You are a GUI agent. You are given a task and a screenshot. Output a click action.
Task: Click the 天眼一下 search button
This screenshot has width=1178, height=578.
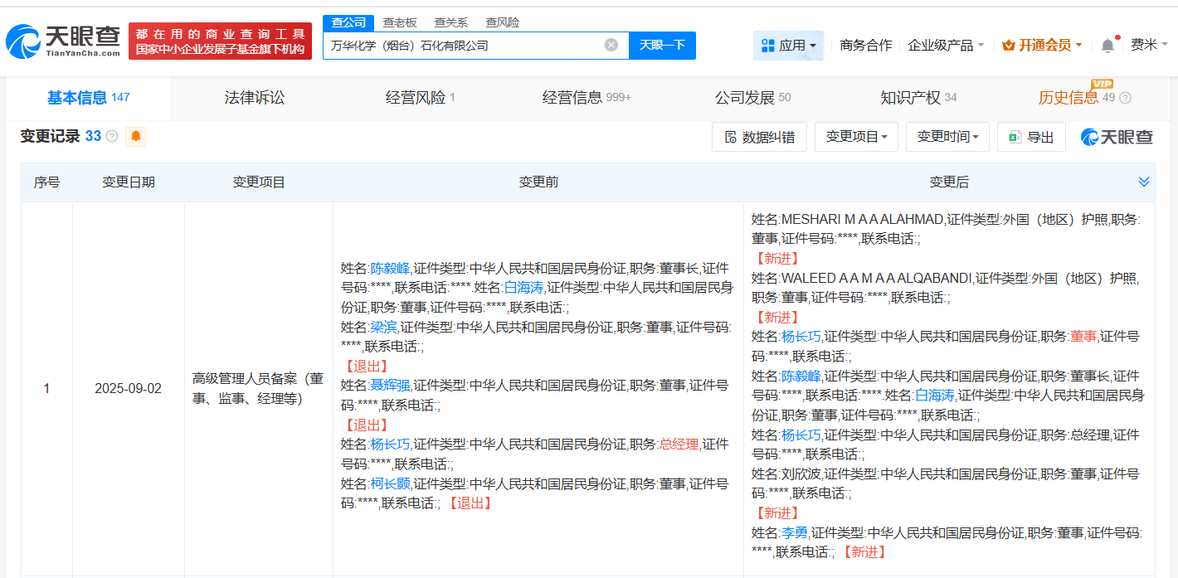[662, 45]
